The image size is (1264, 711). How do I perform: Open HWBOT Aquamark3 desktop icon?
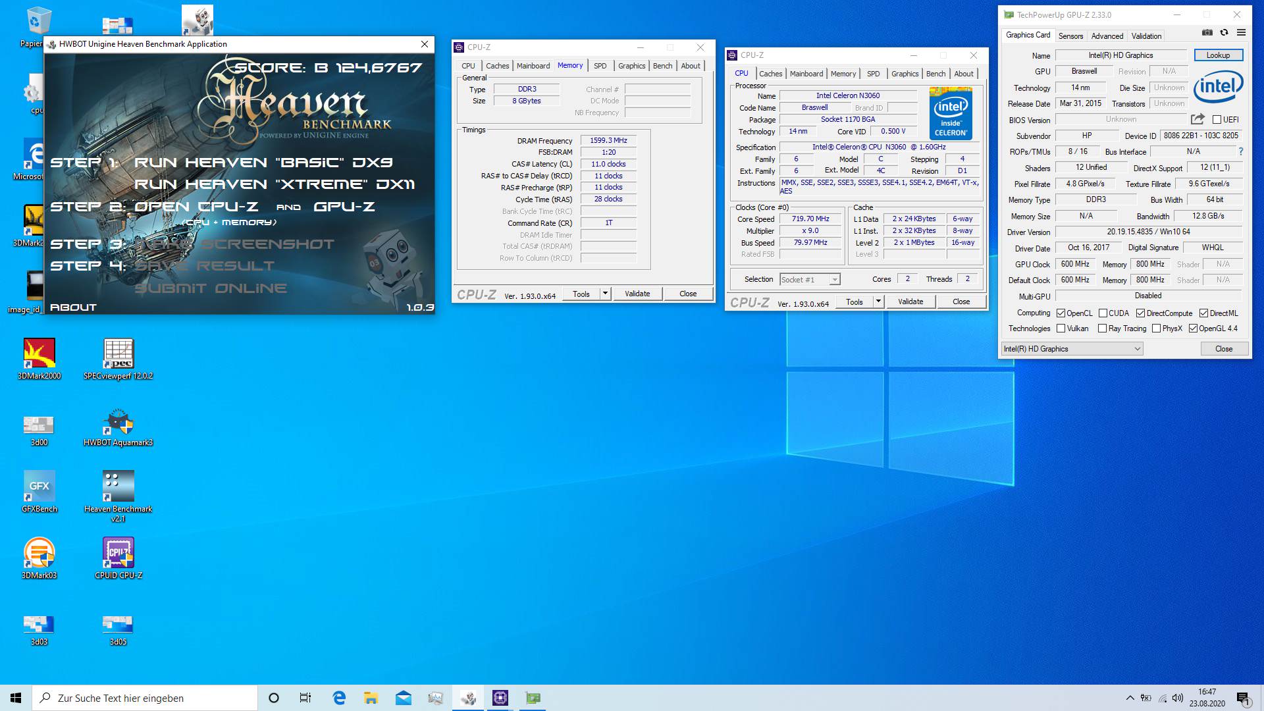(x=118, y=428)
